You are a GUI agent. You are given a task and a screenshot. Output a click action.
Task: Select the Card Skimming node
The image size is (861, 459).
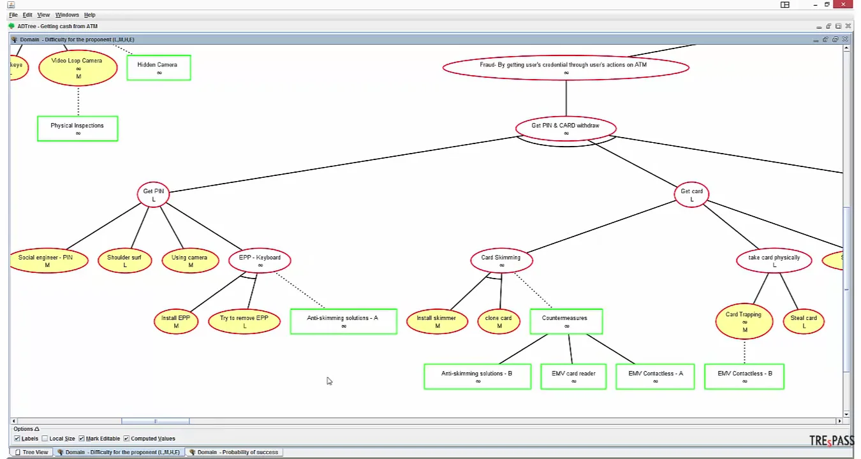pyautogui.click(x=501, y=261)
